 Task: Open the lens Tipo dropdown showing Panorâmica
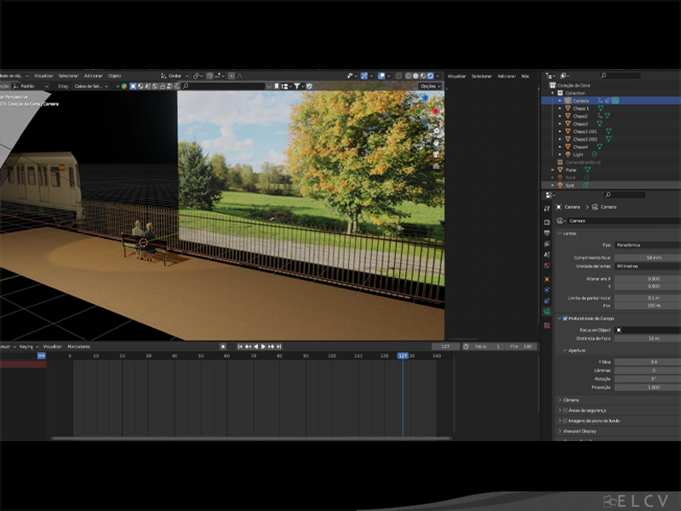647,244
